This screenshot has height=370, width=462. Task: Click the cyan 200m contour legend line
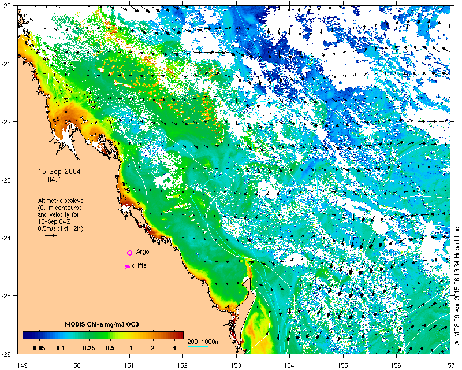198,346
